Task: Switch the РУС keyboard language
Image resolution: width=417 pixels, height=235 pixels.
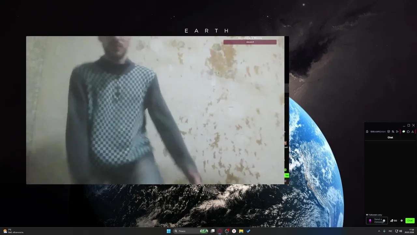Action: click(x=391, y=231)
